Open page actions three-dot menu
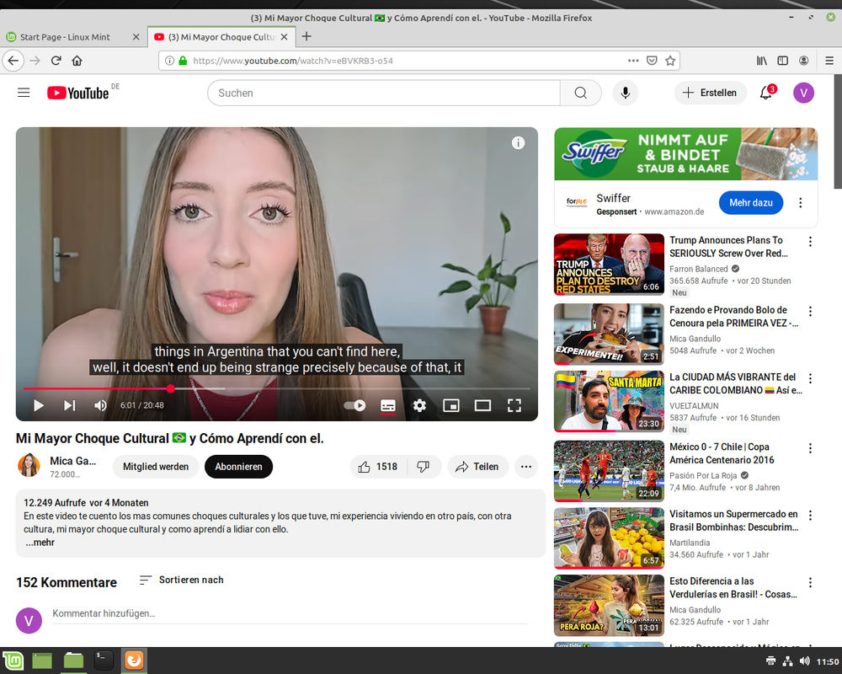Screen dimensions: 842x674 pyautogui.click(x=634, y=61)
